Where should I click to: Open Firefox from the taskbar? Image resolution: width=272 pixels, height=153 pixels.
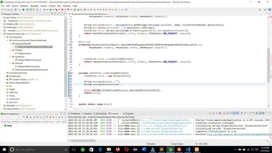pyautogui.click(x=118, y=149)
